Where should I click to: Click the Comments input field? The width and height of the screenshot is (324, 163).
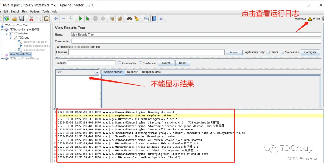196,41
